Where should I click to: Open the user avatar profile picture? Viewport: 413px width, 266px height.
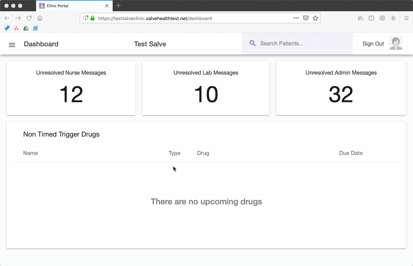396,43
